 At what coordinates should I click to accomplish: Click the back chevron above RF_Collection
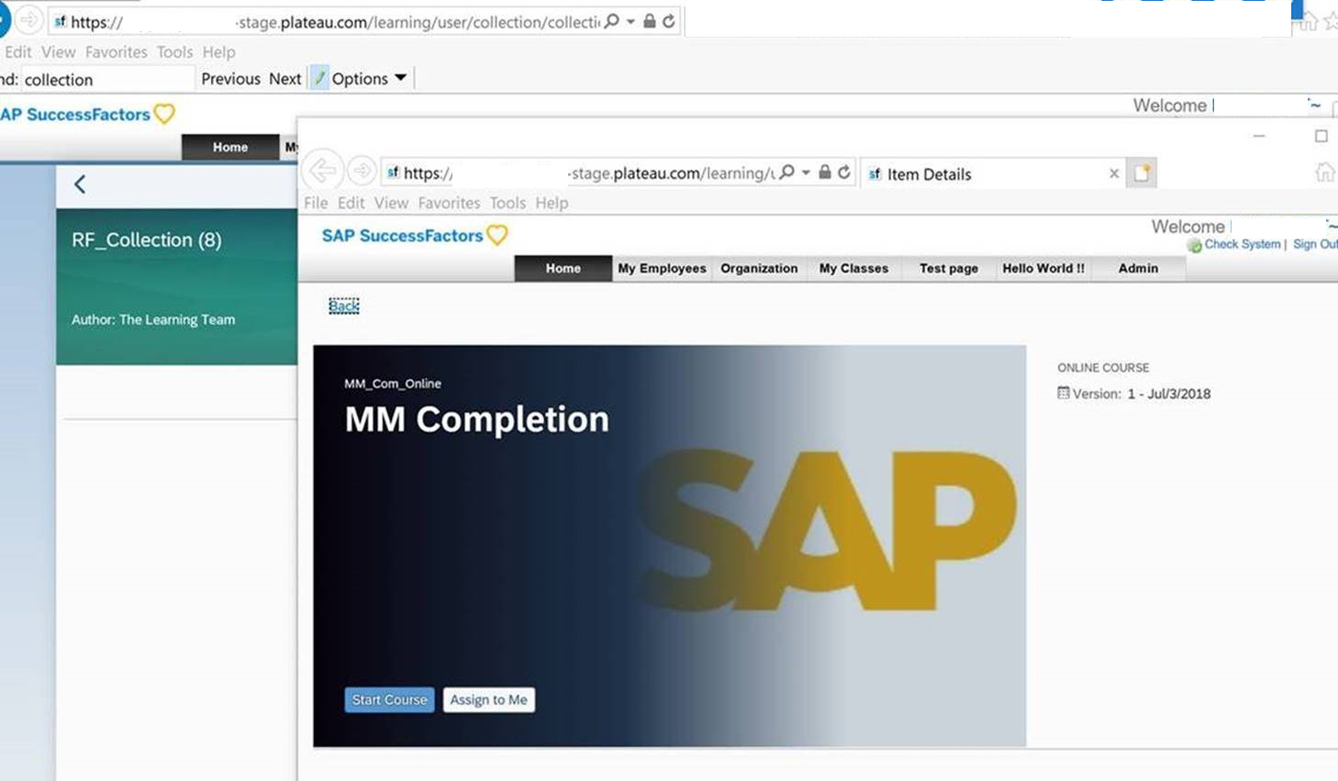click(x=80, y=184)
